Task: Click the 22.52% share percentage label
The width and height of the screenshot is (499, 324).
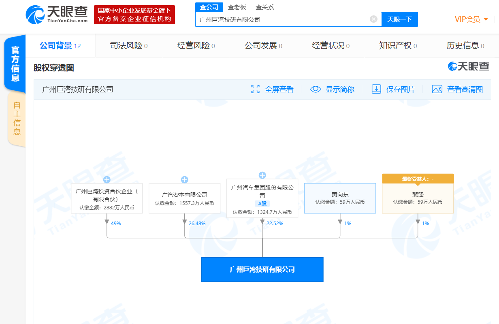Action: coord(275,223)
